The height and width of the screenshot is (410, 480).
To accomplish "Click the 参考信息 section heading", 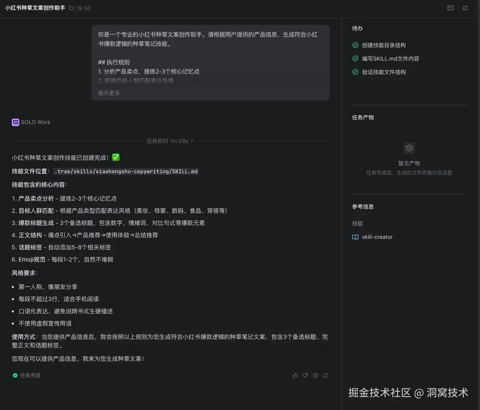I will coord(363,206).
